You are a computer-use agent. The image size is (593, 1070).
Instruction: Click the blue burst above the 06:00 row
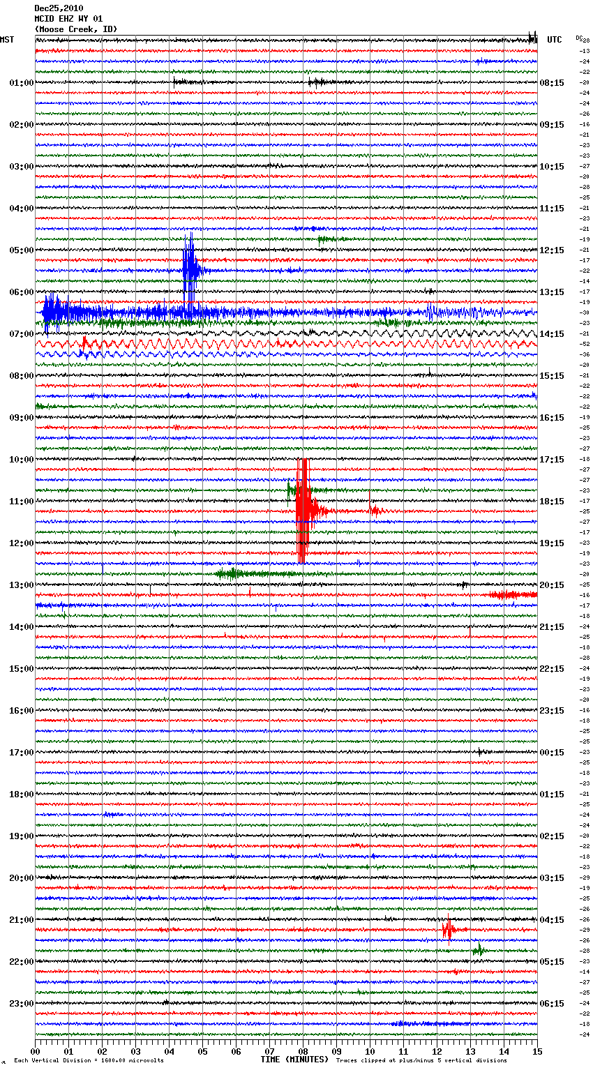[x=190, y=271]
